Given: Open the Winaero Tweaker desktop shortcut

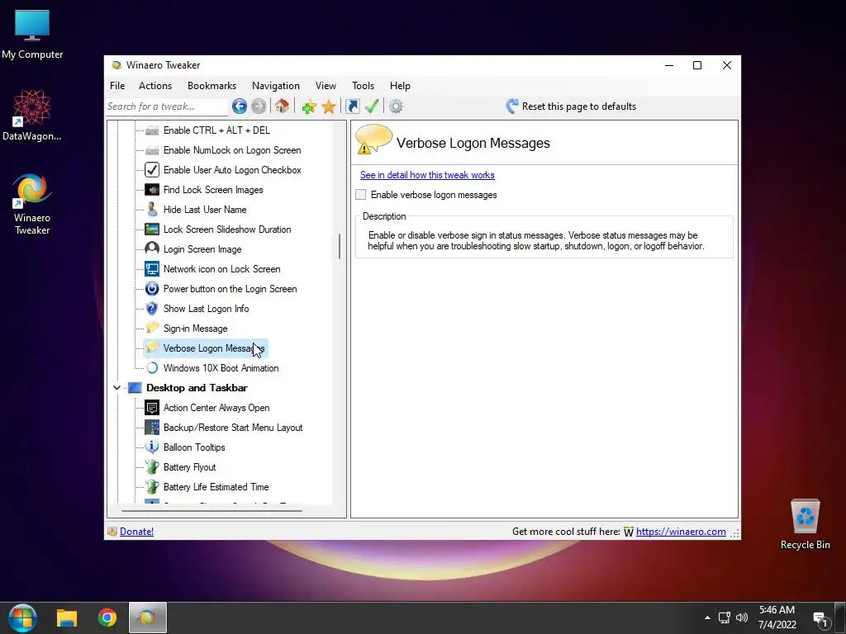Looking at the screenshot, I should point(32,204).
